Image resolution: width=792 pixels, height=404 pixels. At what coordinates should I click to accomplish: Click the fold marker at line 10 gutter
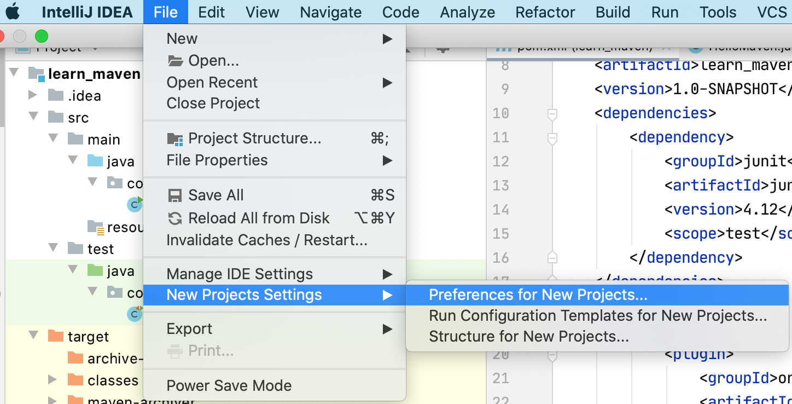point(552,113)
